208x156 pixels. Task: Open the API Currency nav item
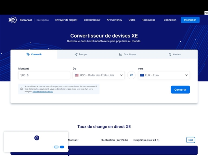point(114,20)
